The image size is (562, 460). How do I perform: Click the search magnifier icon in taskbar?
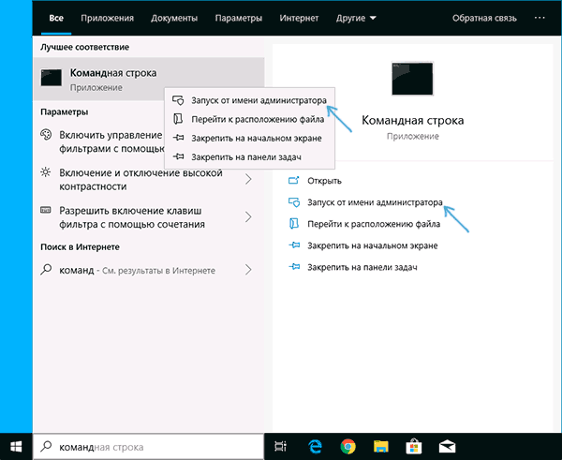click(46, 446)
